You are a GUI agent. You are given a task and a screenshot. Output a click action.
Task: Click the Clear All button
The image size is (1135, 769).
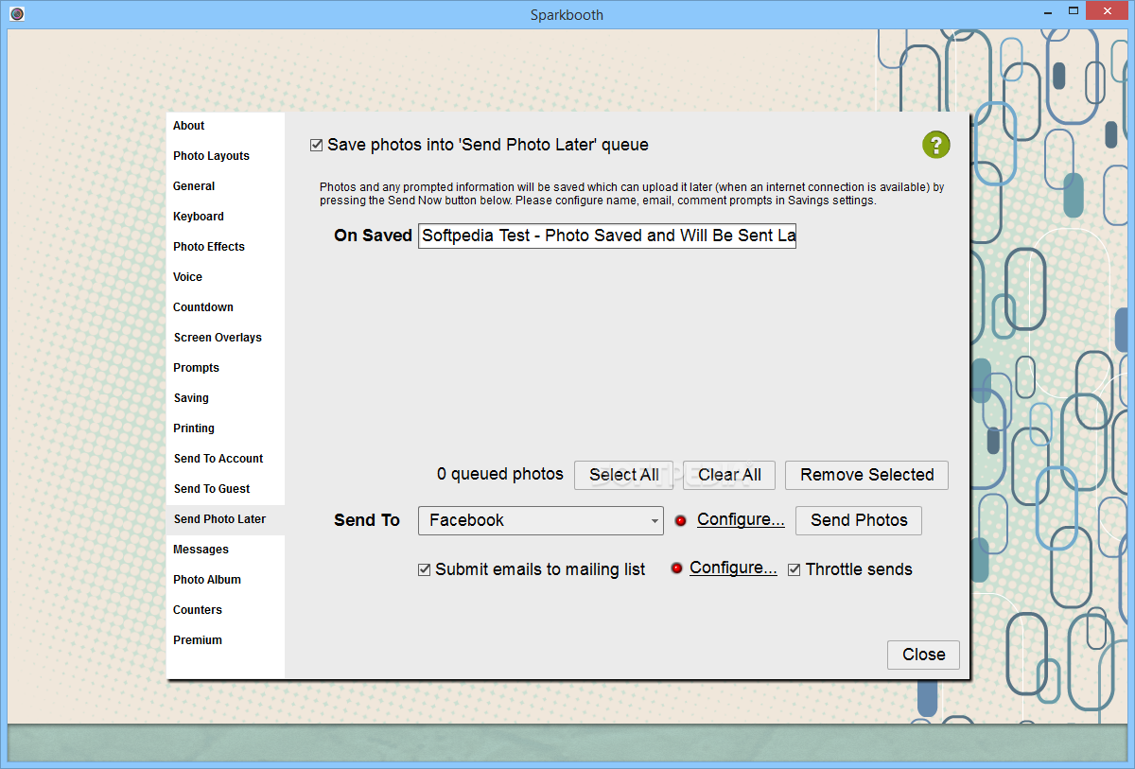click(729, 475)
